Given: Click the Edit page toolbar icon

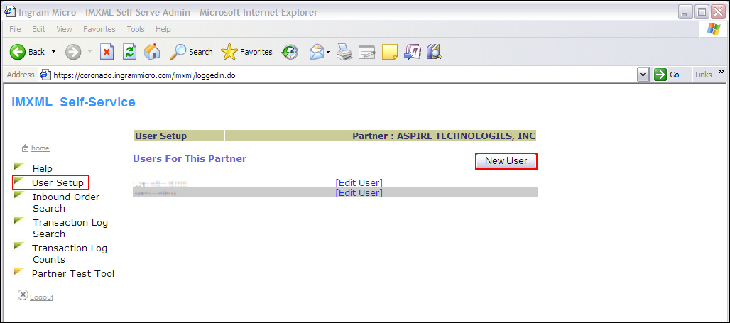Looking at the screenshot, I should coord(367,52).
